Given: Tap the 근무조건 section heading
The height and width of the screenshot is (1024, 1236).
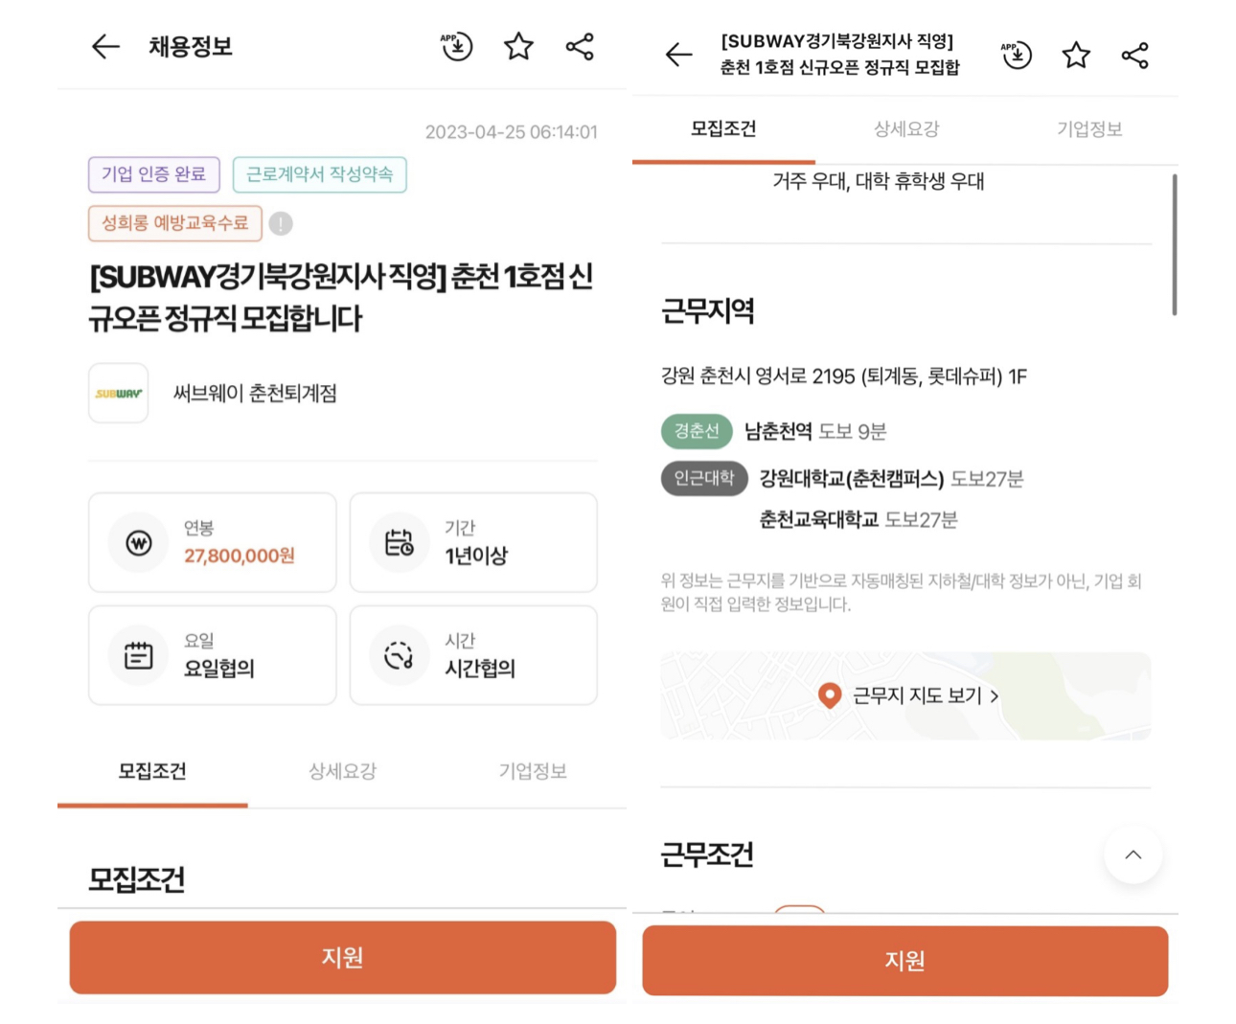Looking at the screenshot, I should pyautogui.click(x=708, y=854).
